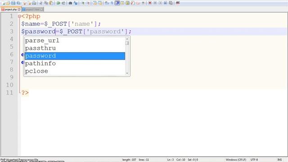Open the Function List panel icon
Screen dimensions: 288x162
tap(133, 3)
